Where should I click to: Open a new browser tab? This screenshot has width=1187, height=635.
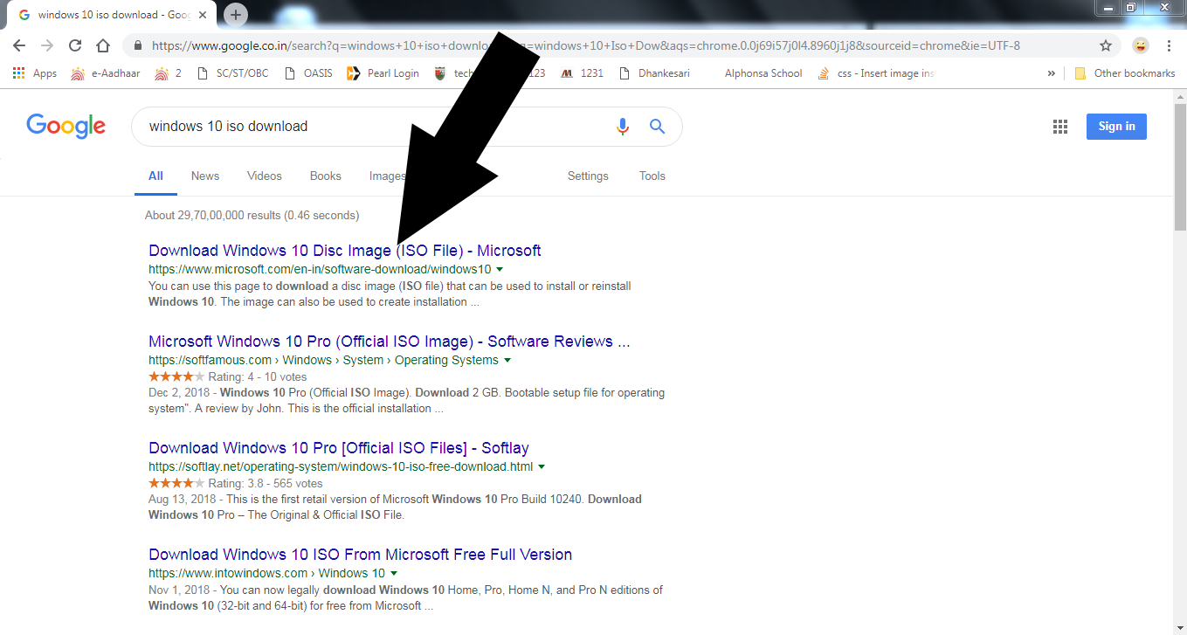(x=236, y=15)
